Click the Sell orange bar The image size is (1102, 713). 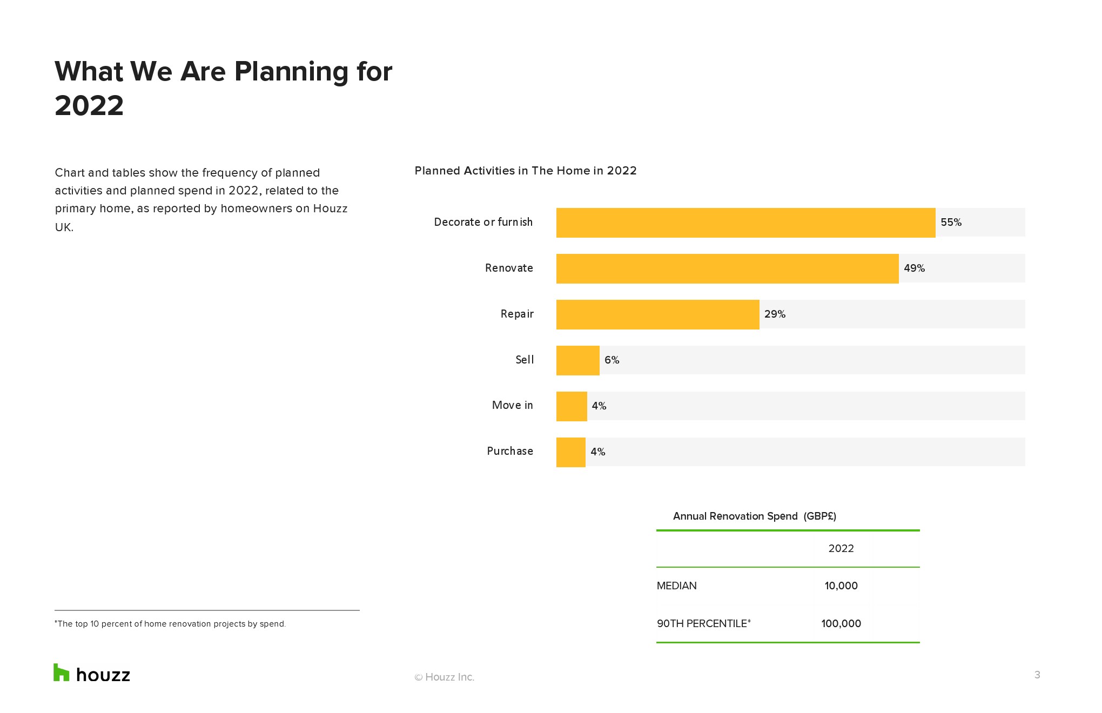tap(577, 360)
